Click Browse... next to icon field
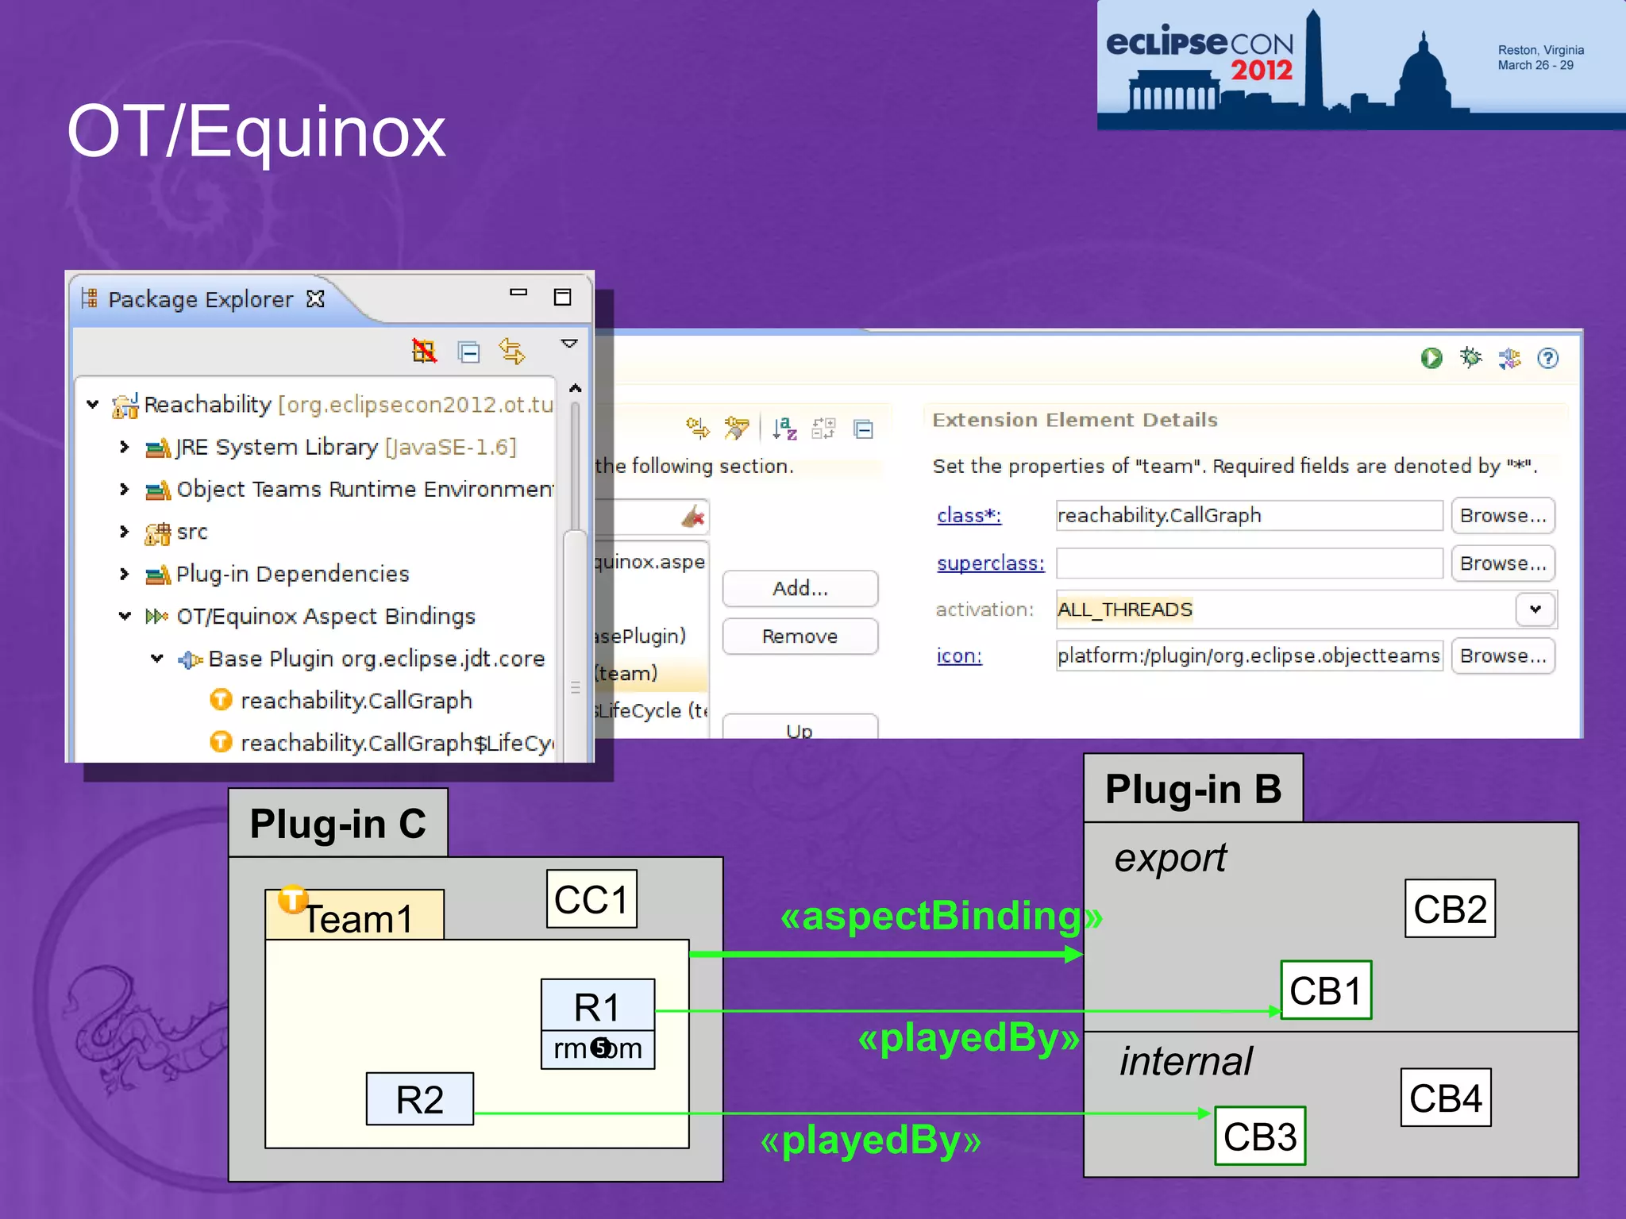 [x=1503, y=656]
